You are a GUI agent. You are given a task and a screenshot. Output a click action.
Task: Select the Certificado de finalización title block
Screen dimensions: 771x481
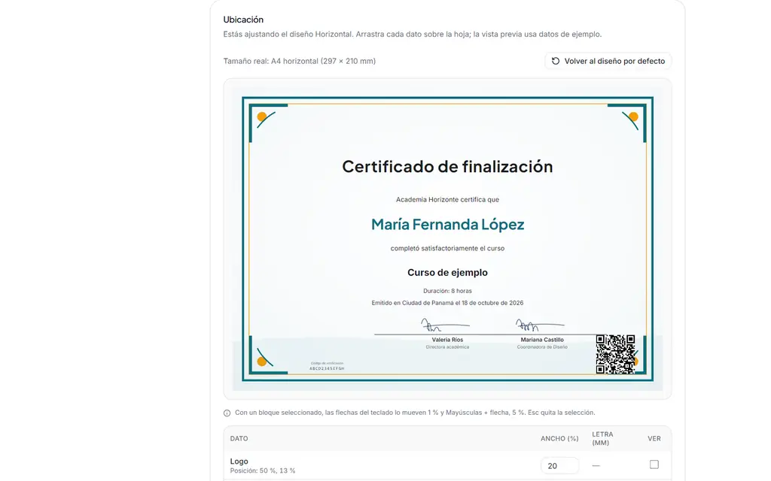447,166
